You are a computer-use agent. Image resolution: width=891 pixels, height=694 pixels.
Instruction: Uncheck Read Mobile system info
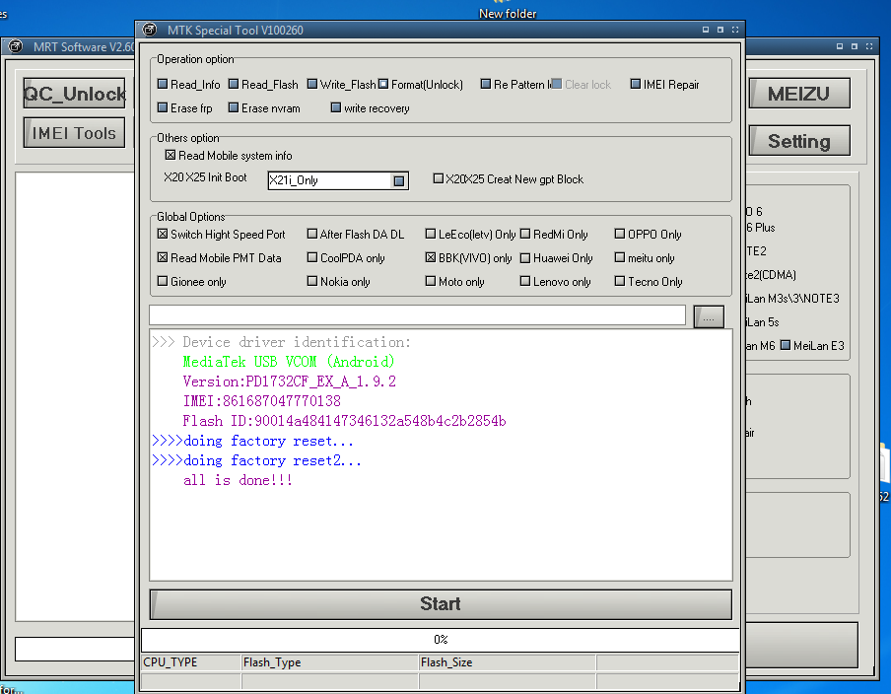(x=171, y=155)
